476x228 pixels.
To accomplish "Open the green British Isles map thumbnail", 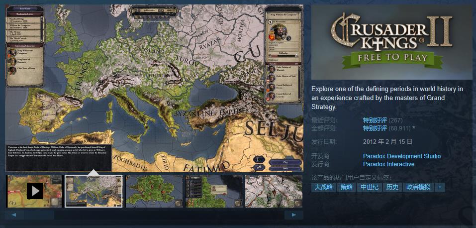I will pyautogui.click(x=154, y=191).
